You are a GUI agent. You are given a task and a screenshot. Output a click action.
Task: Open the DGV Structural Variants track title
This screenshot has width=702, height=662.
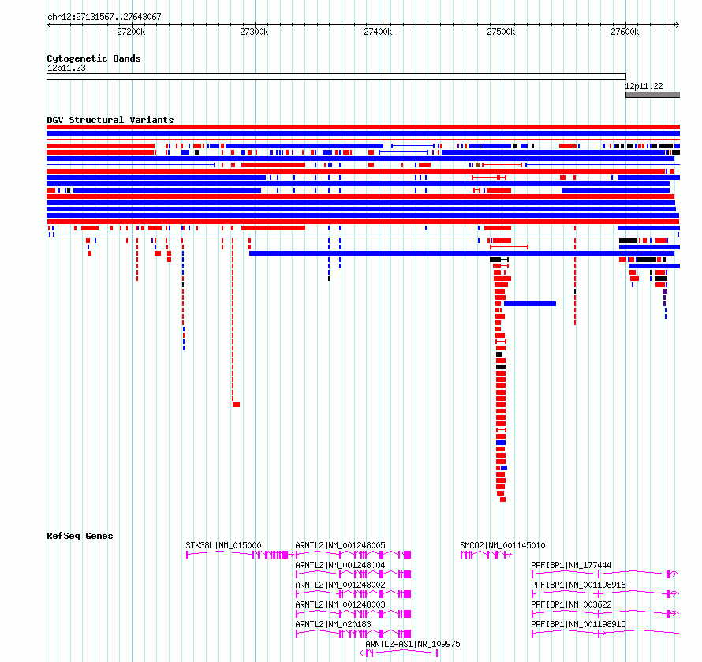point(110,120)
